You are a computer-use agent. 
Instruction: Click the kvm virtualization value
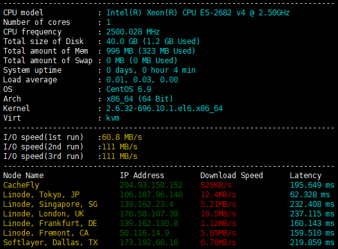pyautogui.click(x=113, y=118)
